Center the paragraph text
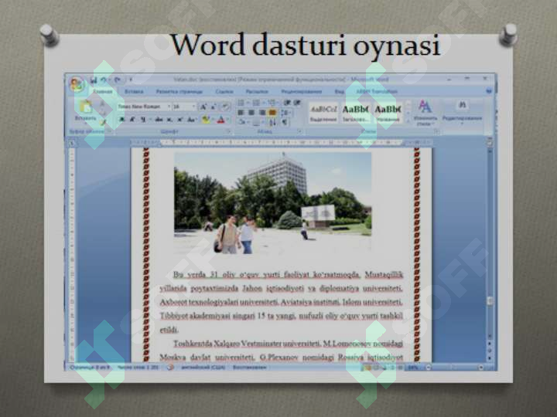This screenshot has height=417, width=557. click(251, 113)
